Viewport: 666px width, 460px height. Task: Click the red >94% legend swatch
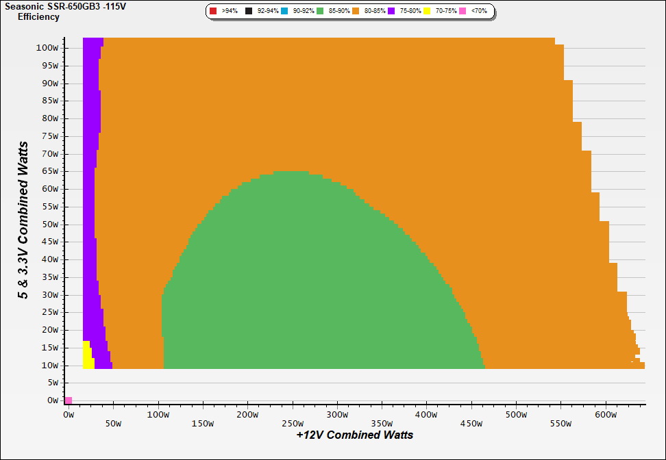[x=213, y=12]
